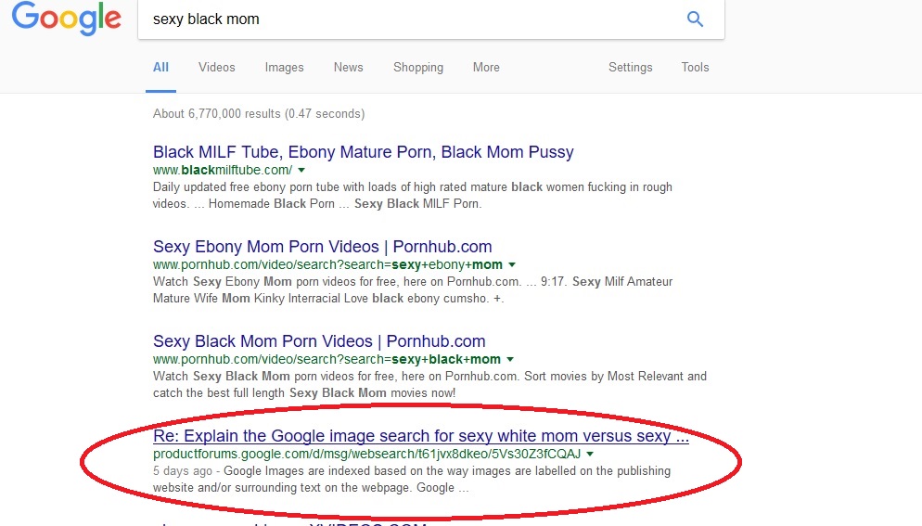Image resolution: width=922 pixels, height=526 pixels.
Task: Click the blue magnifier search icon
Action: click(x=695, y=19)
